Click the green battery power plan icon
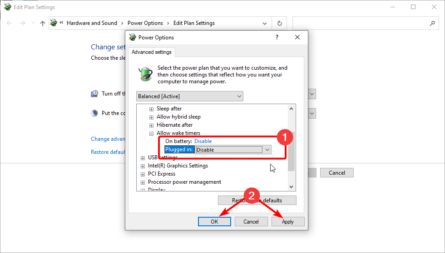The width and height of the screenshot is (445, 253). (145, 74)
